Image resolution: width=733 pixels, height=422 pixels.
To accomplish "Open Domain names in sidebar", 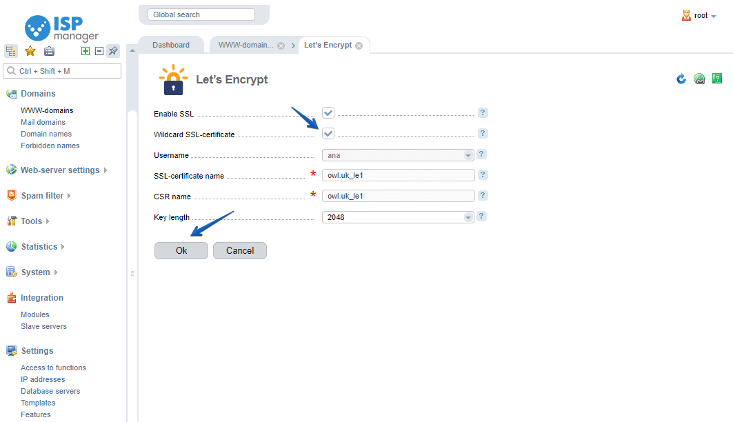I will coord(46,134).
